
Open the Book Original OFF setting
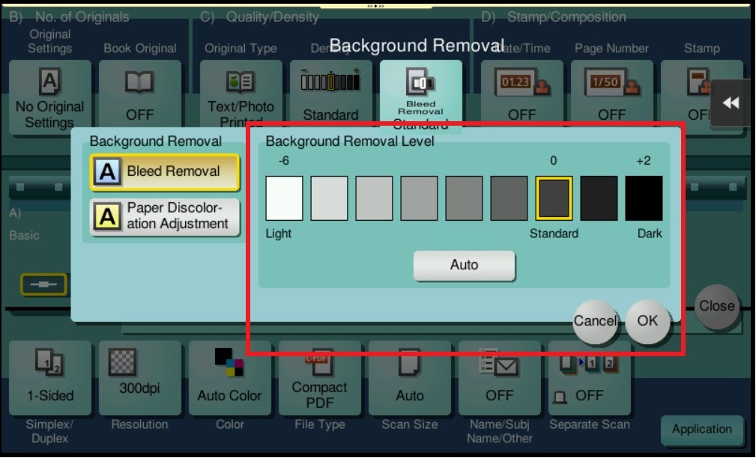click(139, 97)
